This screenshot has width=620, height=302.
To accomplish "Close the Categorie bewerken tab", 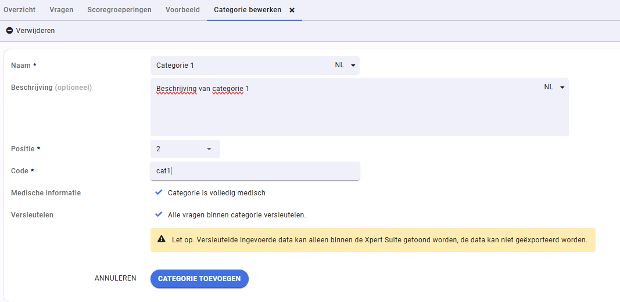I will pos(292,10).
